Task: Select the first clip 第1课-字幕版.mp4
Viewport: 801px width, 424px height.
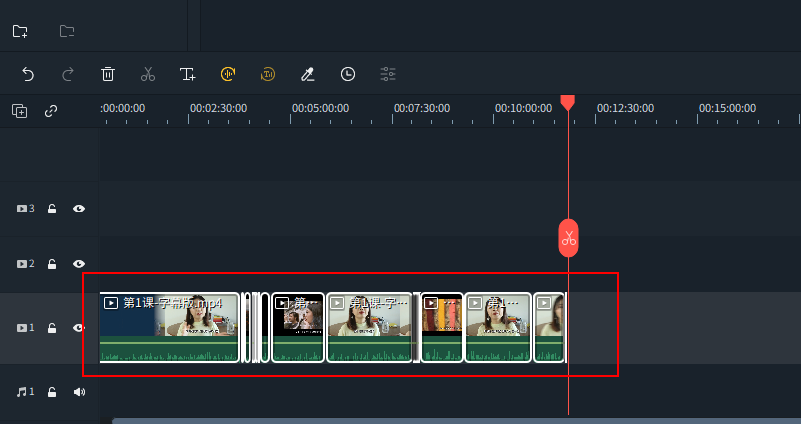Action: (170, 327)
